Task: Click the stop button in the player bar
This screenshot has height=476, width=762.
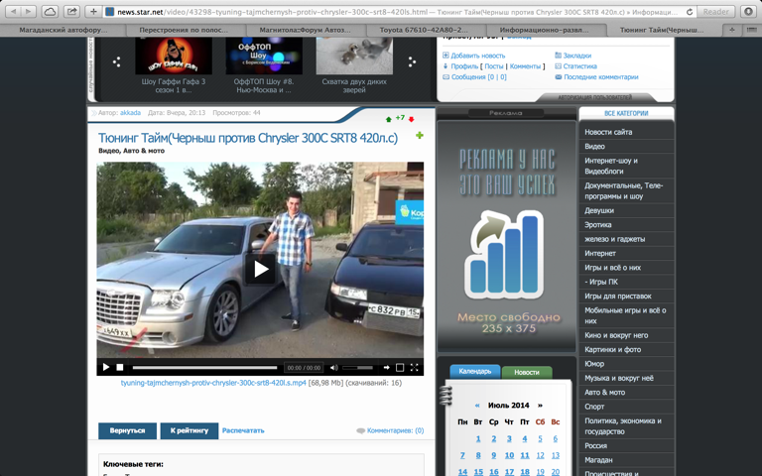Action: click(x=120, y=368)
